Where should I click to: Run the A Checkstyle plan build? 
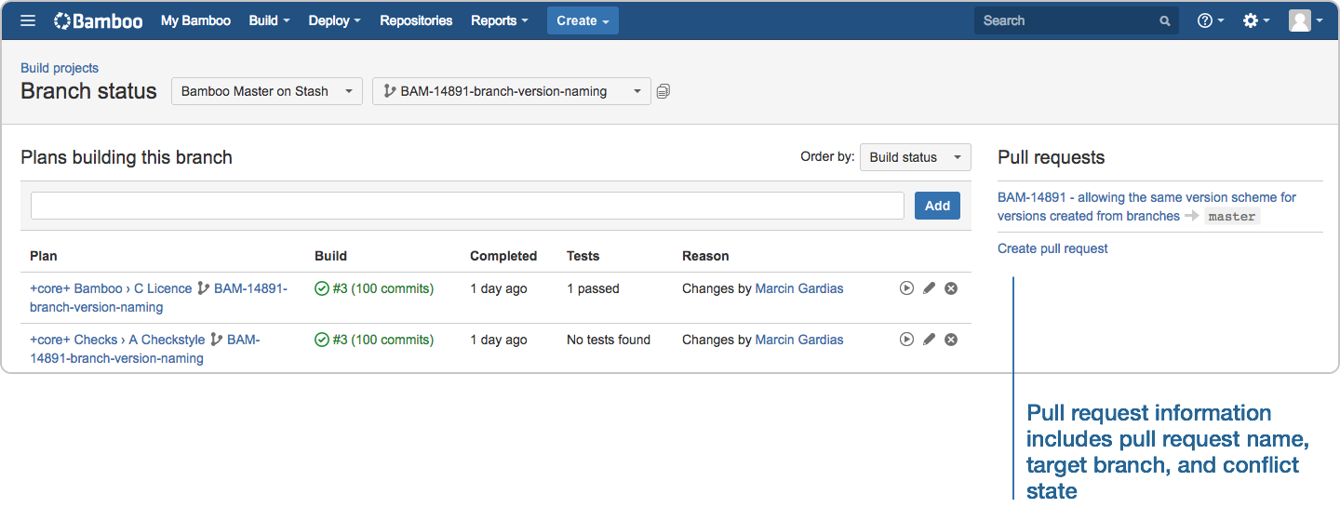tap(906, 340)
